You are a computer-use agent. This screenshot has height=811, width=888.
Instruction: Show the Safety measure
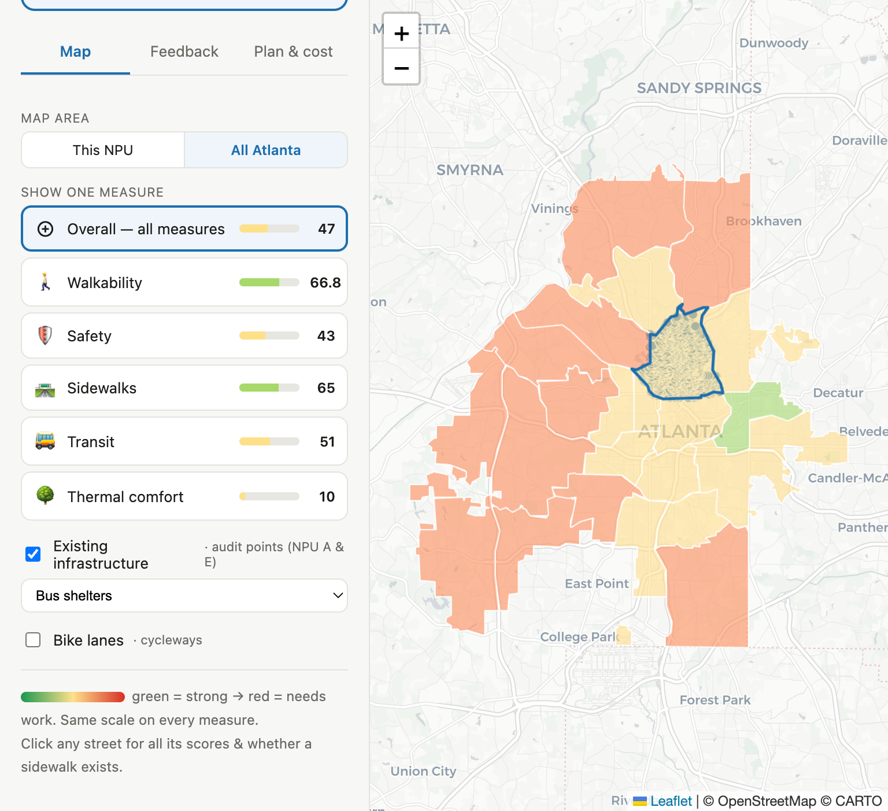click(x=184, y=336)
